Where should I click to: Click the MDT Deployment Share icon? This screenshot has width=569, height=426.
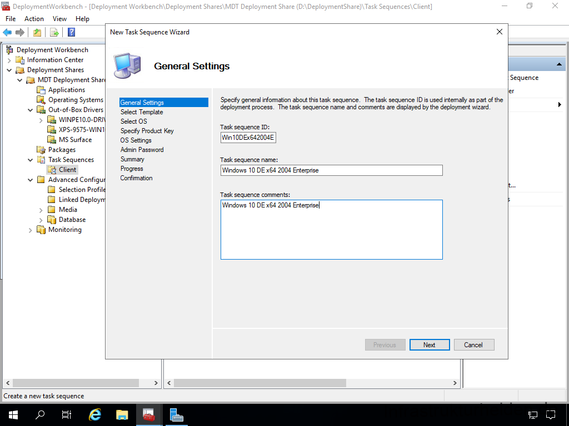tap(31, 80)
